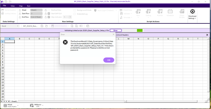This screenshot has height=109, width=211.
Task: Click the Debug script icon
Action: coord(148,11)
